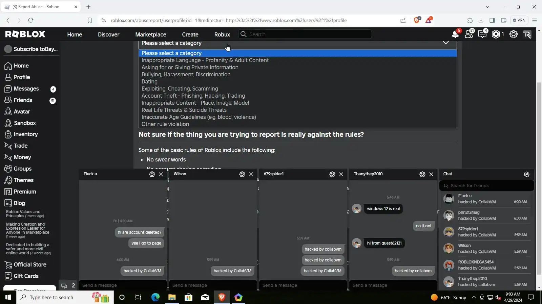Open phil2124iug conversation in chat list
Viewport: 542px width, 304px height.
pos(487,216)
